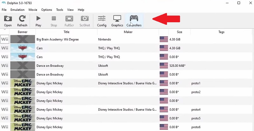The height and width of the screenshot is (131, 254).
Task: Sort games by Title column header
Action: pyautogui.click(x=66, y=32)
